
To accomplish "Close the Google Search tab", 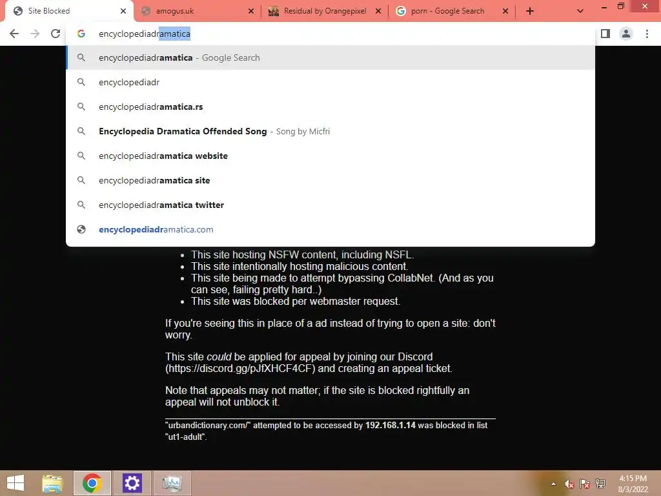I will pyautogui.click(x=505, y=12).
